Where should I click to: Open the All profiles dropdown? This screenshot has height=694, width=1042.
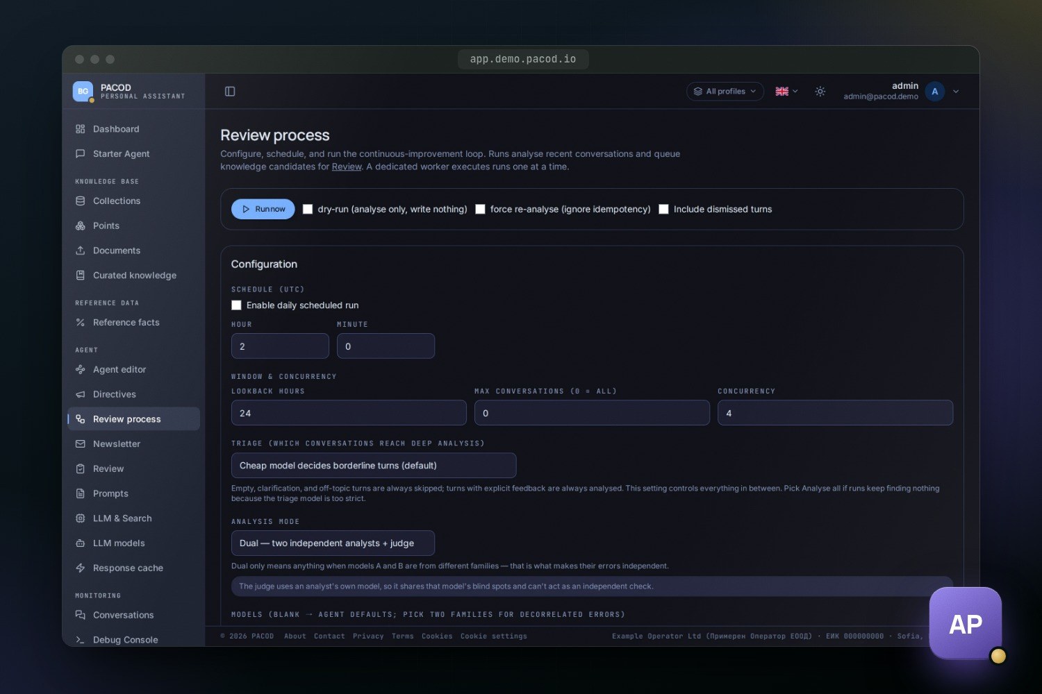coord(725,92)
